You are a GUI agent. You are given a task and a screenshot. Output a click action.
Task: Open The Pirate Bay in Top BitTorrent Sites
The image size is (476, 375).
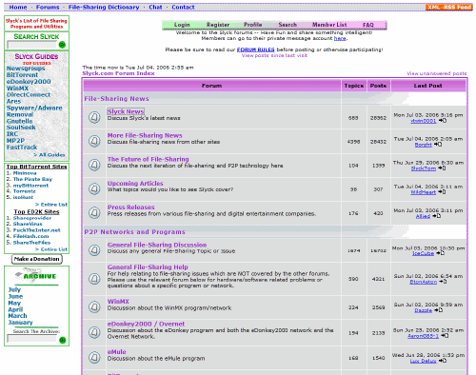pos(32,179)
